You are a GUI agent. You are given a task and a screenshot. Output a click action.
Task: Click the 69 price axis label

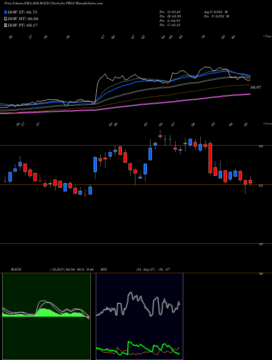(x=261, y=146)
